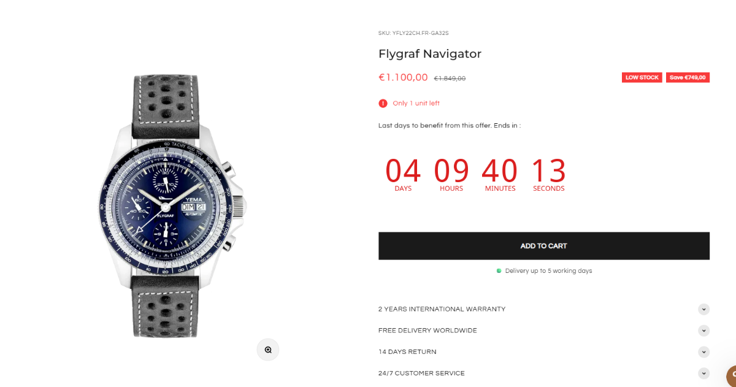Viewport: 736px width, 387px height.
Task: Click the Only 1 unit left notice
Action: point(416,103)
